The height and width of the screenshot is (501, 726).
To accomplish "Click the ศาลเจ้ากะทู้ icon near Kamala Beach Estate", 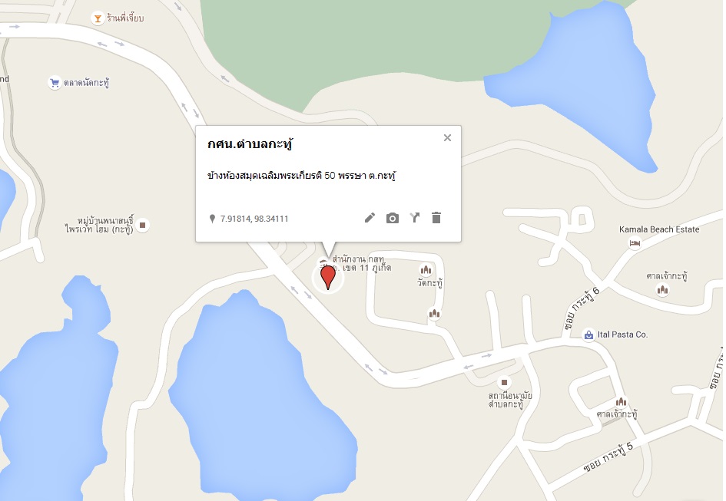I will coord(662,290).
